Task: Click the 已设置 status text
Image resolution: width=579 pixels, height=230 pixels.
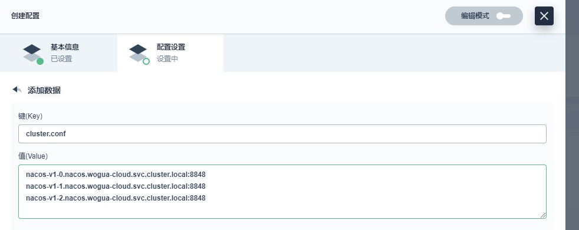Action: pos(61,59)
